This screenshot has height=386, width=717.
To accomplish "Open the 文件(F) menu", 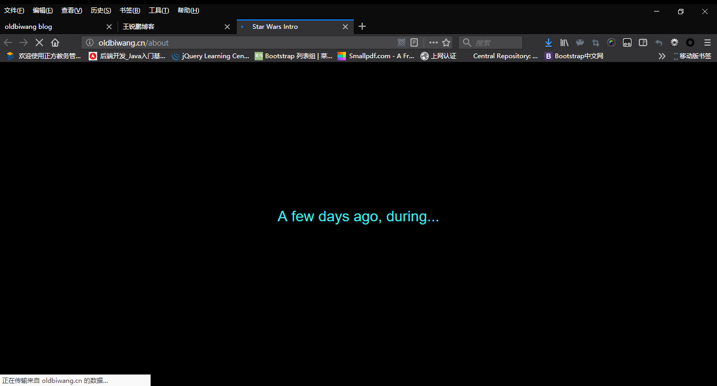I will tap(14, 10).
